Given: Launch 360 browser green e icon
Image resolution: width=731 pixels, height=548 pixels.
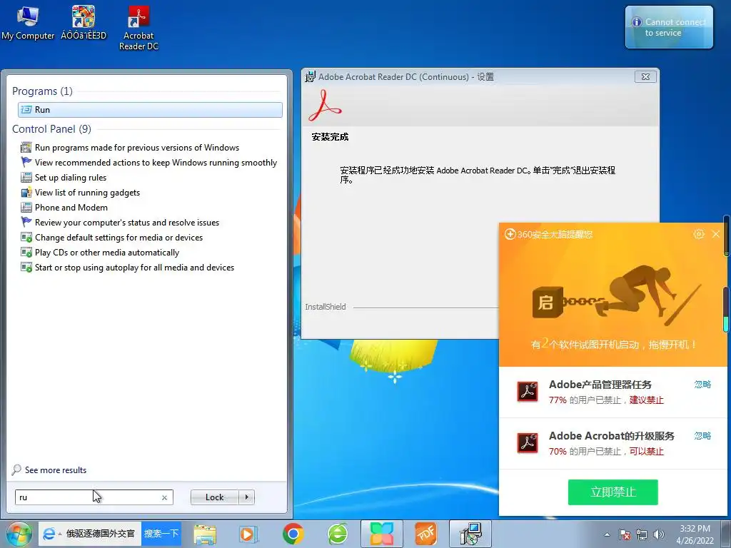Looking at the screenshot, I should tap(338, 534).
